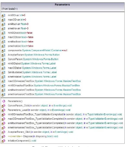Select the 'minIODvar:int=0' attribute text
Image resolution: width=125 pixels, height=147 pixels.
17,15
